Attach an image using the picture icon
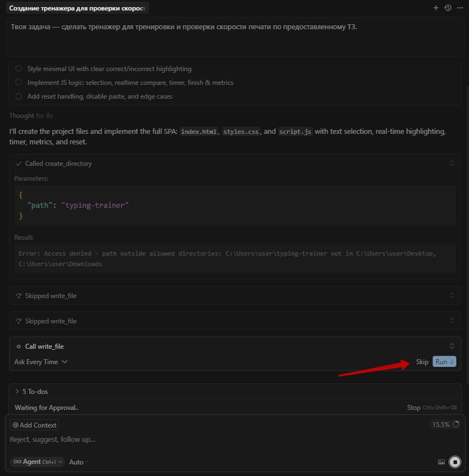The height and width of the screenshot is (476, 469). coord(441,462)
